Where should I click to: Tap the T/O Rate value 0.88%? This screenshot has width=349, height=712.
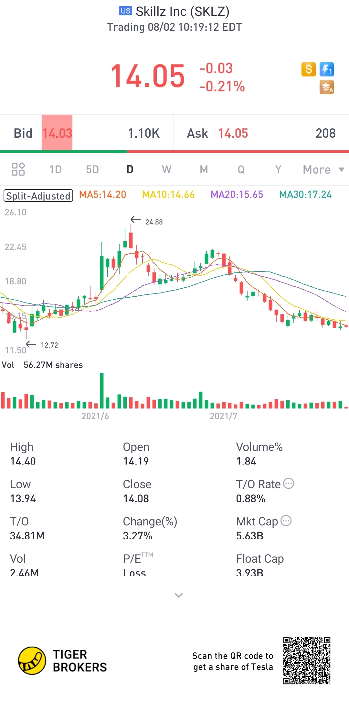point(251,498)
